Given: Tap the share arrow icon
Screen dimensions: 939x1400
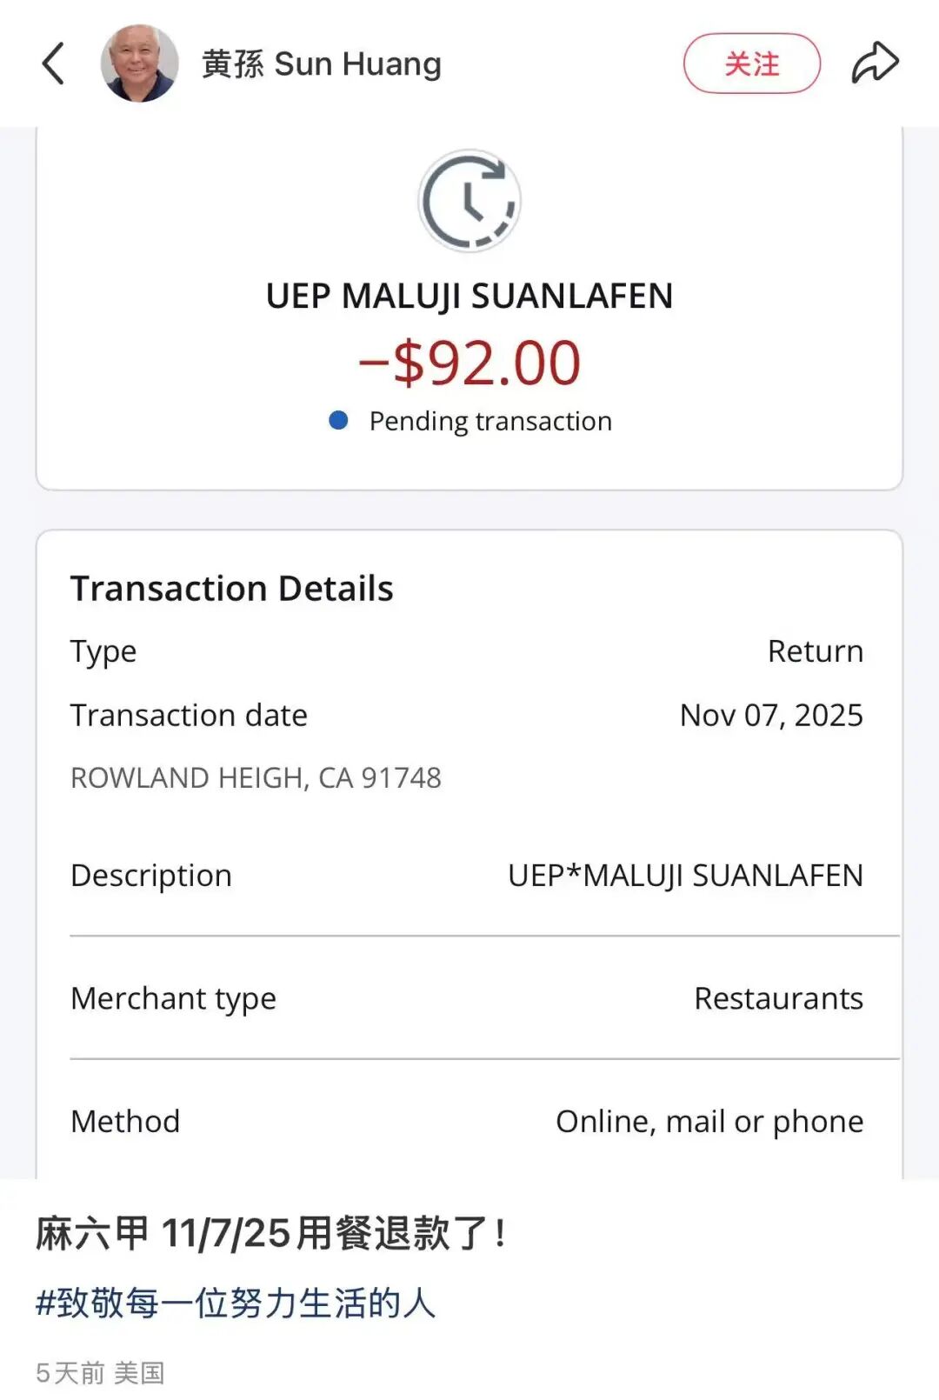Looking at the screenshot, I should click(x=874, y=63).
